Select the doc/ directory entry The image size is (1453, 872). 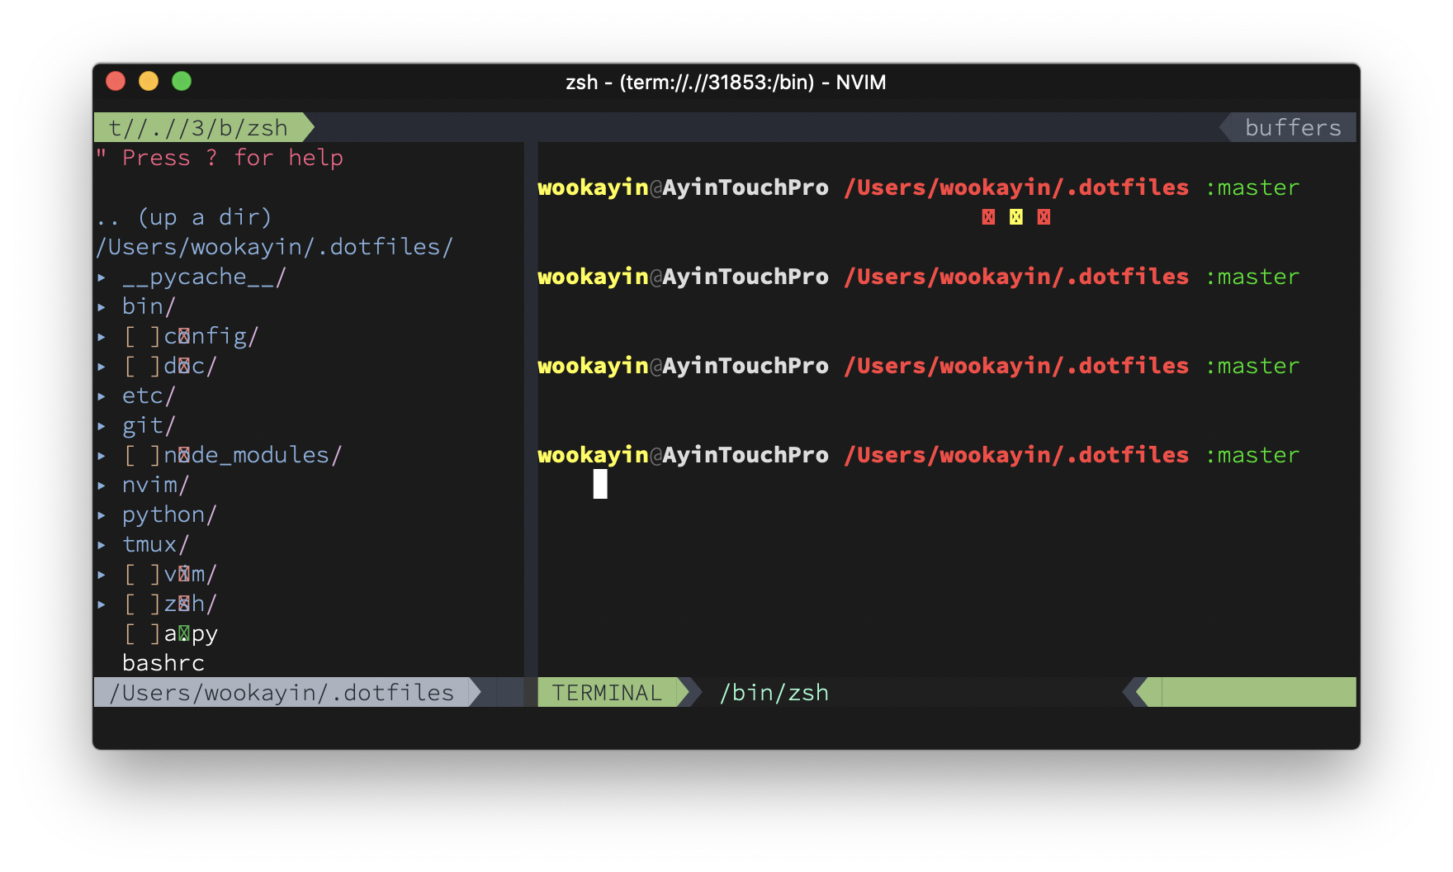click(x=190, y=367)
